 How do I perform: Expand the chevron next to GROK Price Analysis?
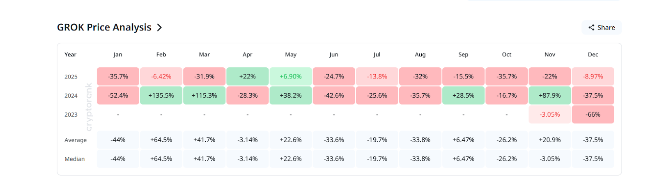(x=159, y=28)
